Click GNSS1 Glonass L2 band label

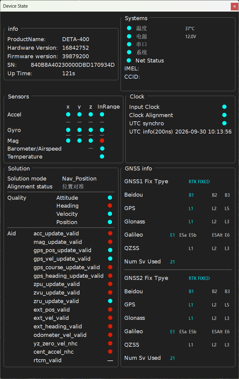214,222
